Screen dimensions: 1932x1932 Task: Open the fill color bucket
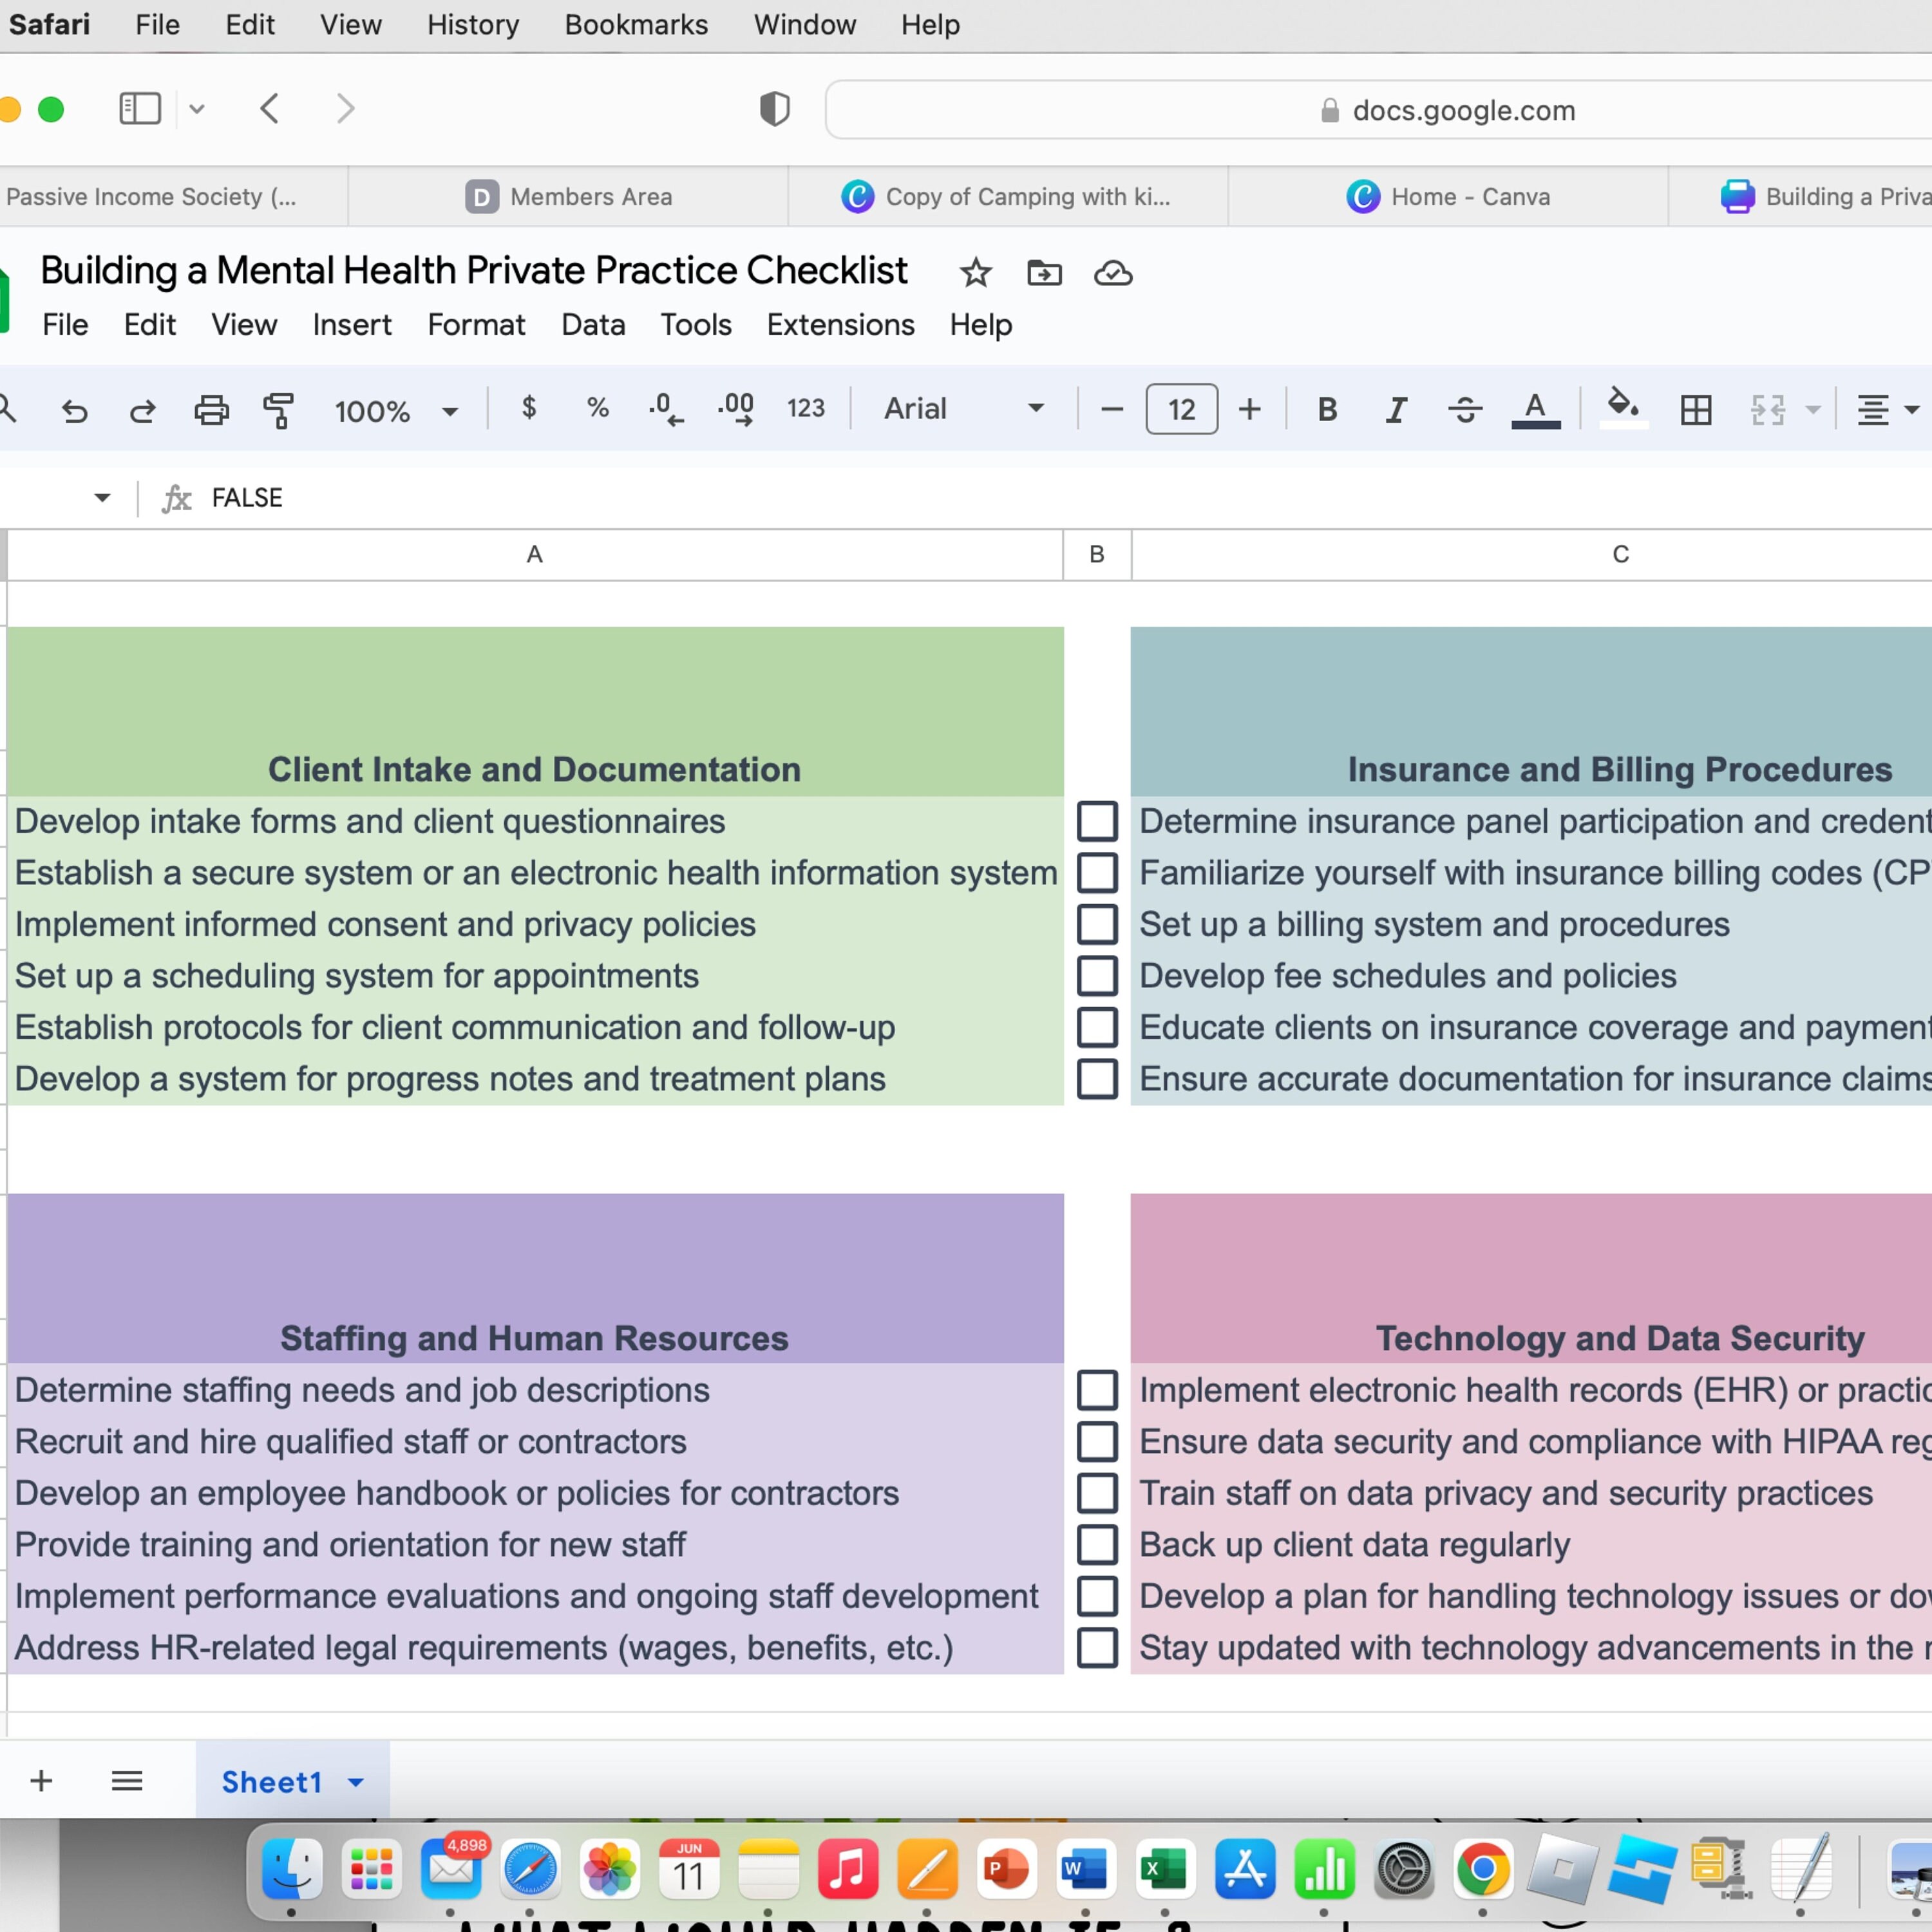click(x=1624, y=408)
